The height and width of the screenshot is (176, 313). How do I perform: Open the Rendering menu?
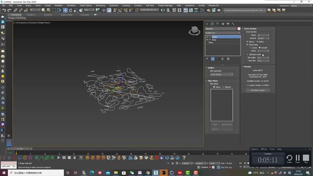(100, 5)
